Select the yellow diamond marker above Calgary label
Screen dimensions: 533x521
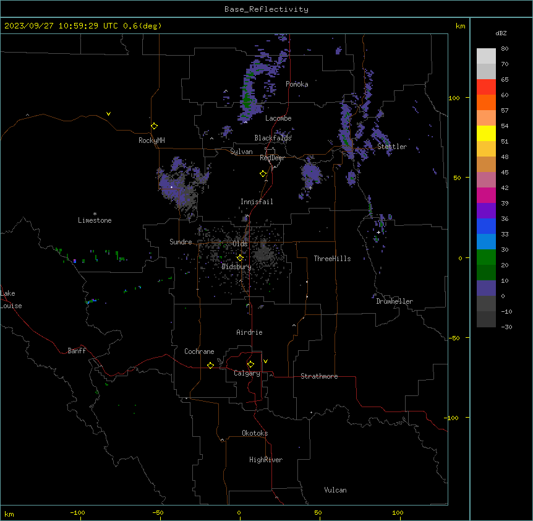(250, 364)
